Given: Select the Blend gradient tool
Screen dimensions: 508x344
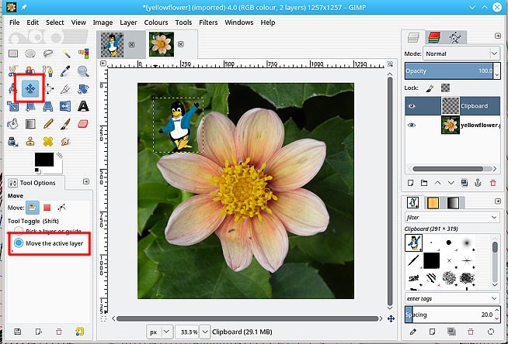Looking at the screenshot, I should click(x=30, y=124).
